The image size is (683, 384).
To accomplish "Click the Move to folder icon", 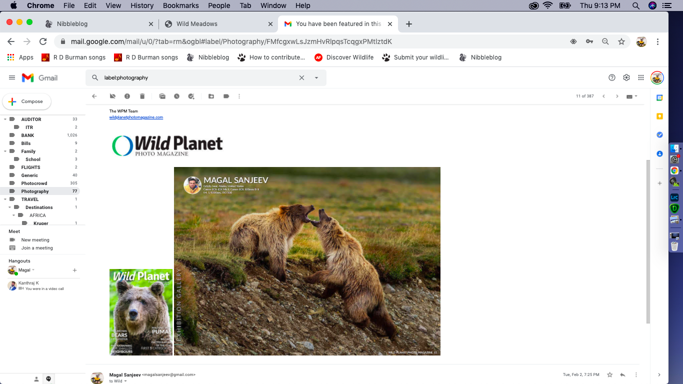I will [x=211, y=96].
